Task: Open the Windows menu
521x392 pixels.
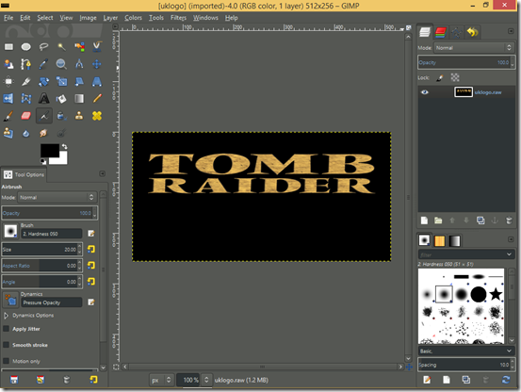Action: 205,18
